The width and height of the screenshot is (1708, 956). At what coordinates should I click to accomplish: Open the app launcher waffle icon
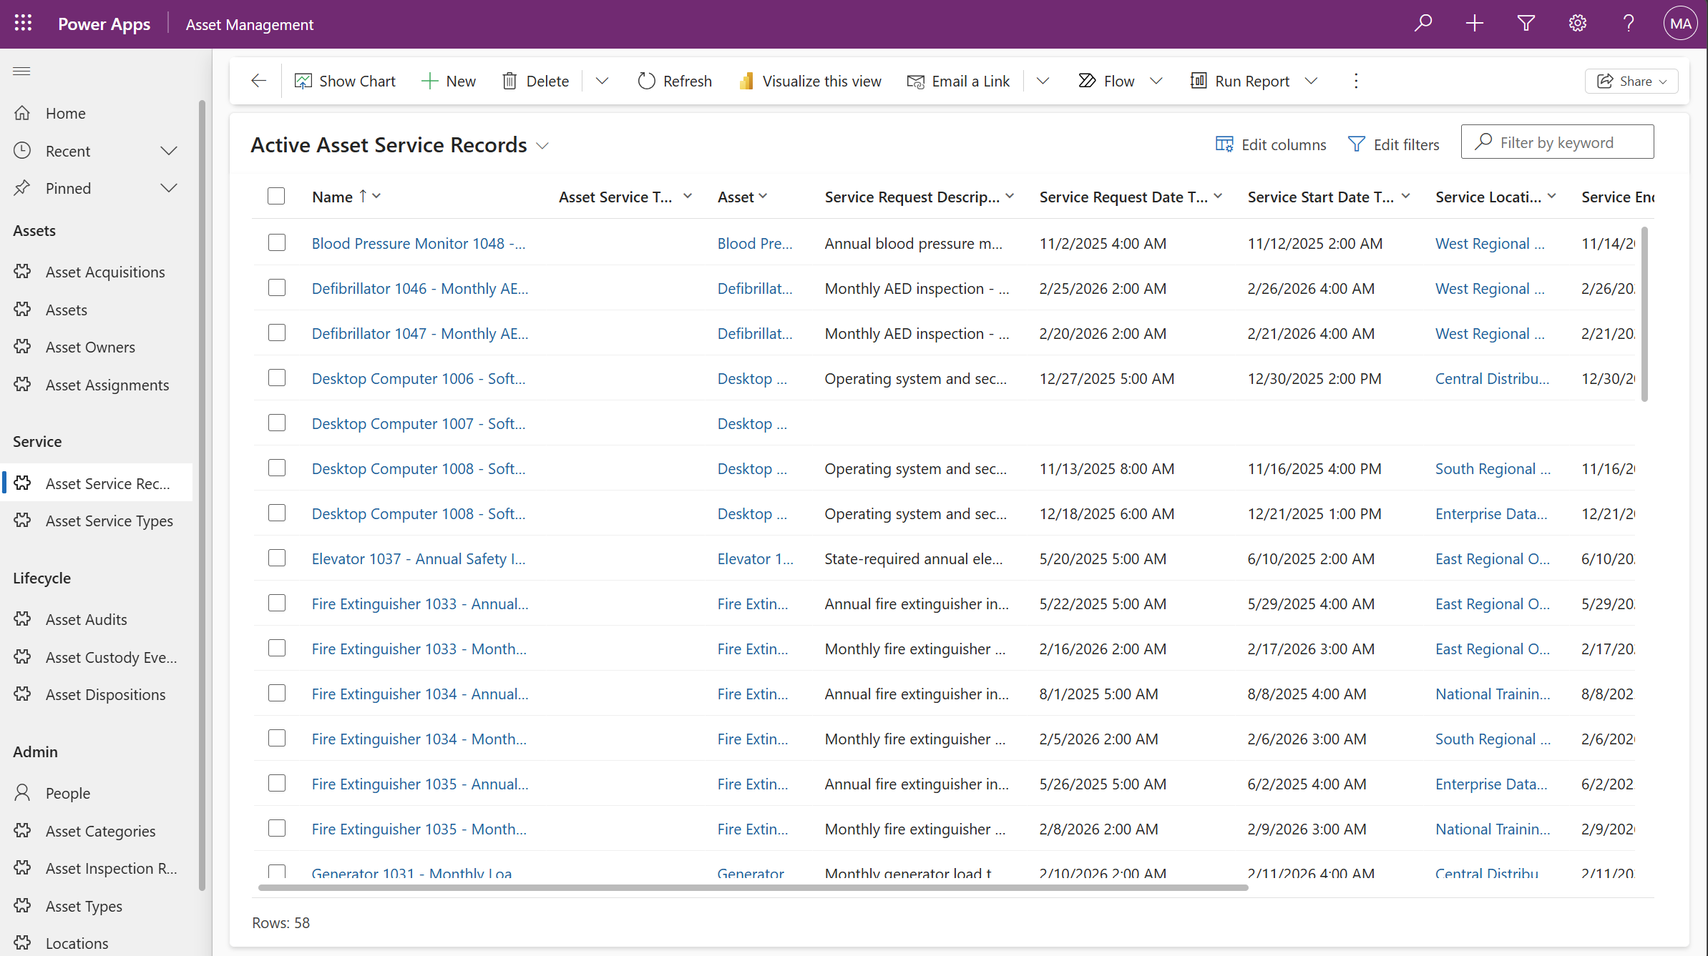tap(23, 24)
